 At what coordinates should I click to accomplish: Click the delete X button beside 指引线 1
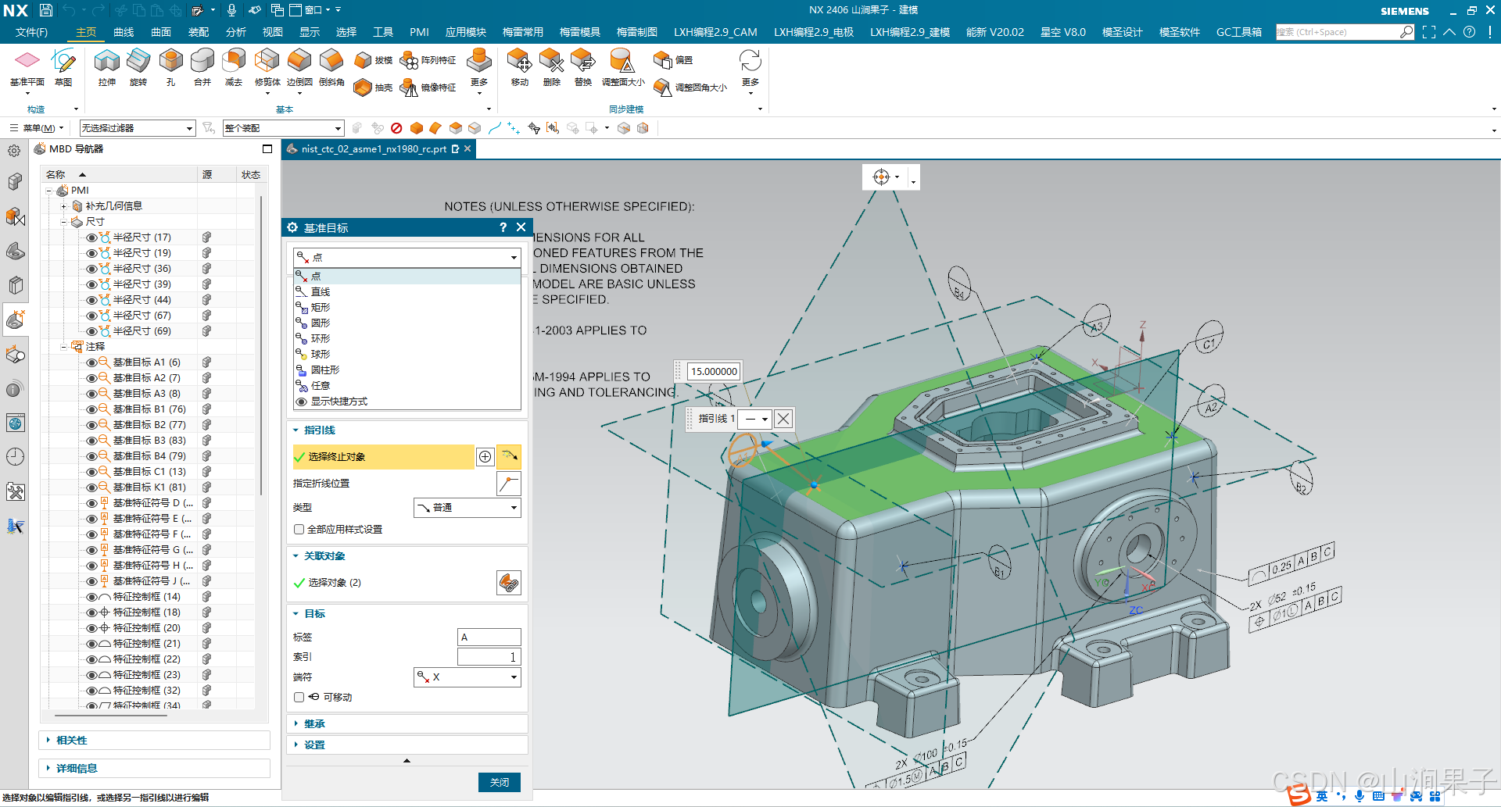[783, 419]
